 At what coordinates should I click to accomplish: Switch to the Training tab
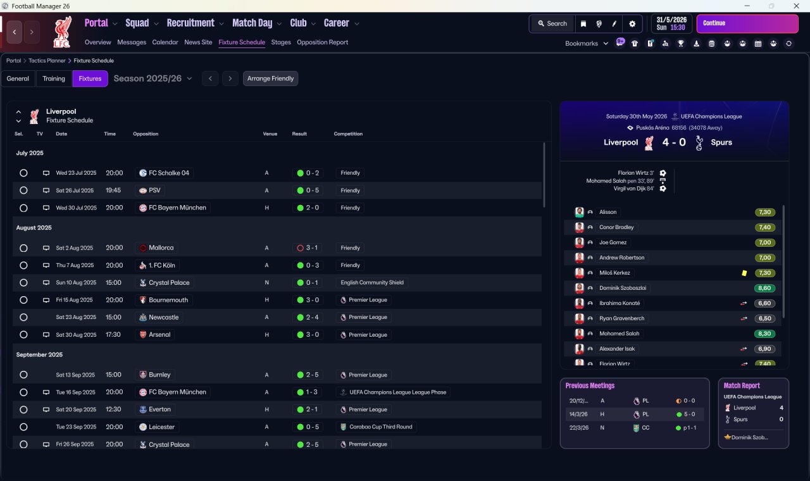pyautogui.click(x=54, y=78)
